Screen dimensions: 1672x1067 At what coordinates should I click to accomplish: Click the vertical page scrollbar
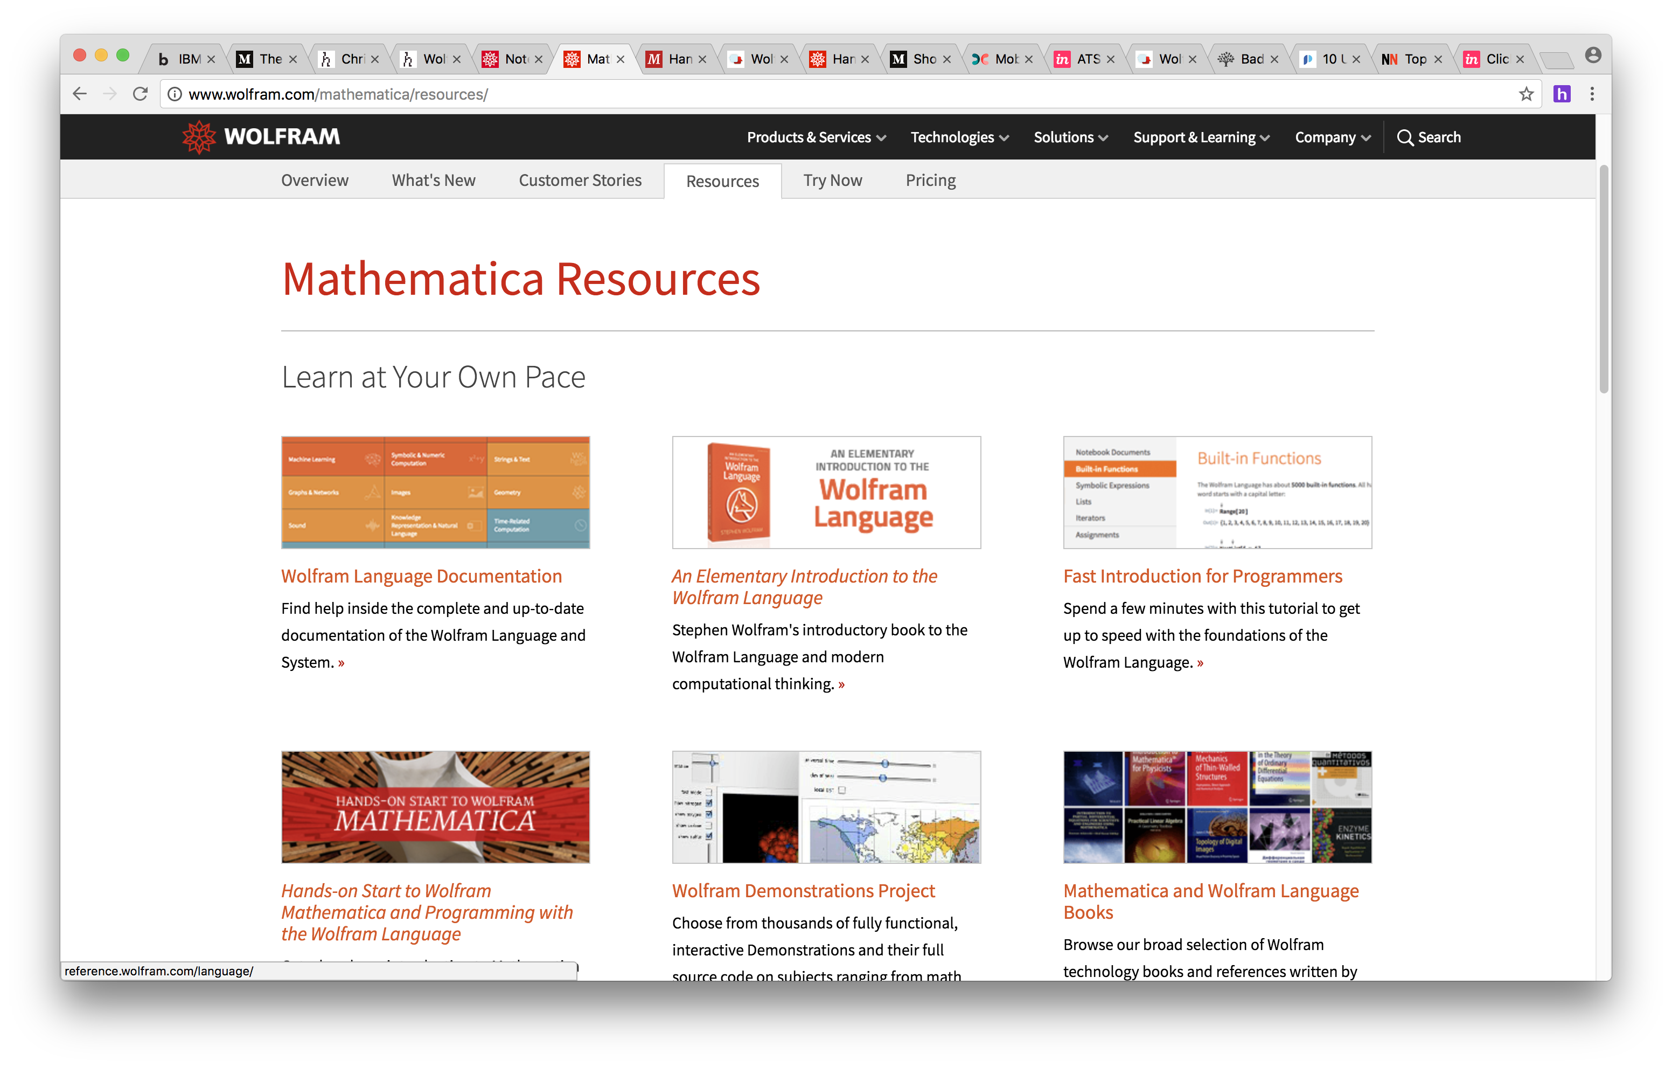click(1603, 278)
